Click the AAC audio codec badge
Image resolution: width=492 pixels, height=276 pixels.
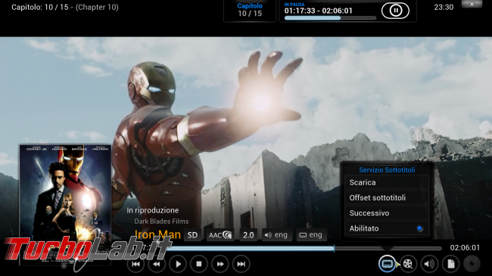point(220,235)
